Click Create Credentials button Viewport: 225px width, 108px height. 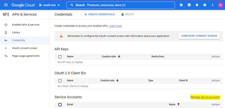(100, 14)
